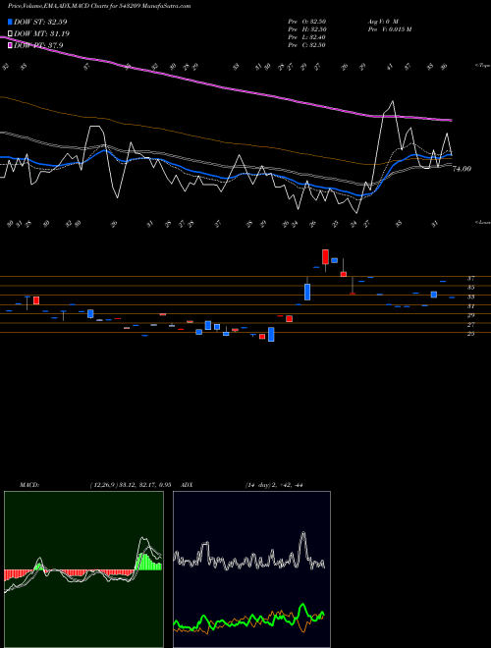Click the white DOW MT legend swatch
Screen dimensions: 491x648
(10, 34)
